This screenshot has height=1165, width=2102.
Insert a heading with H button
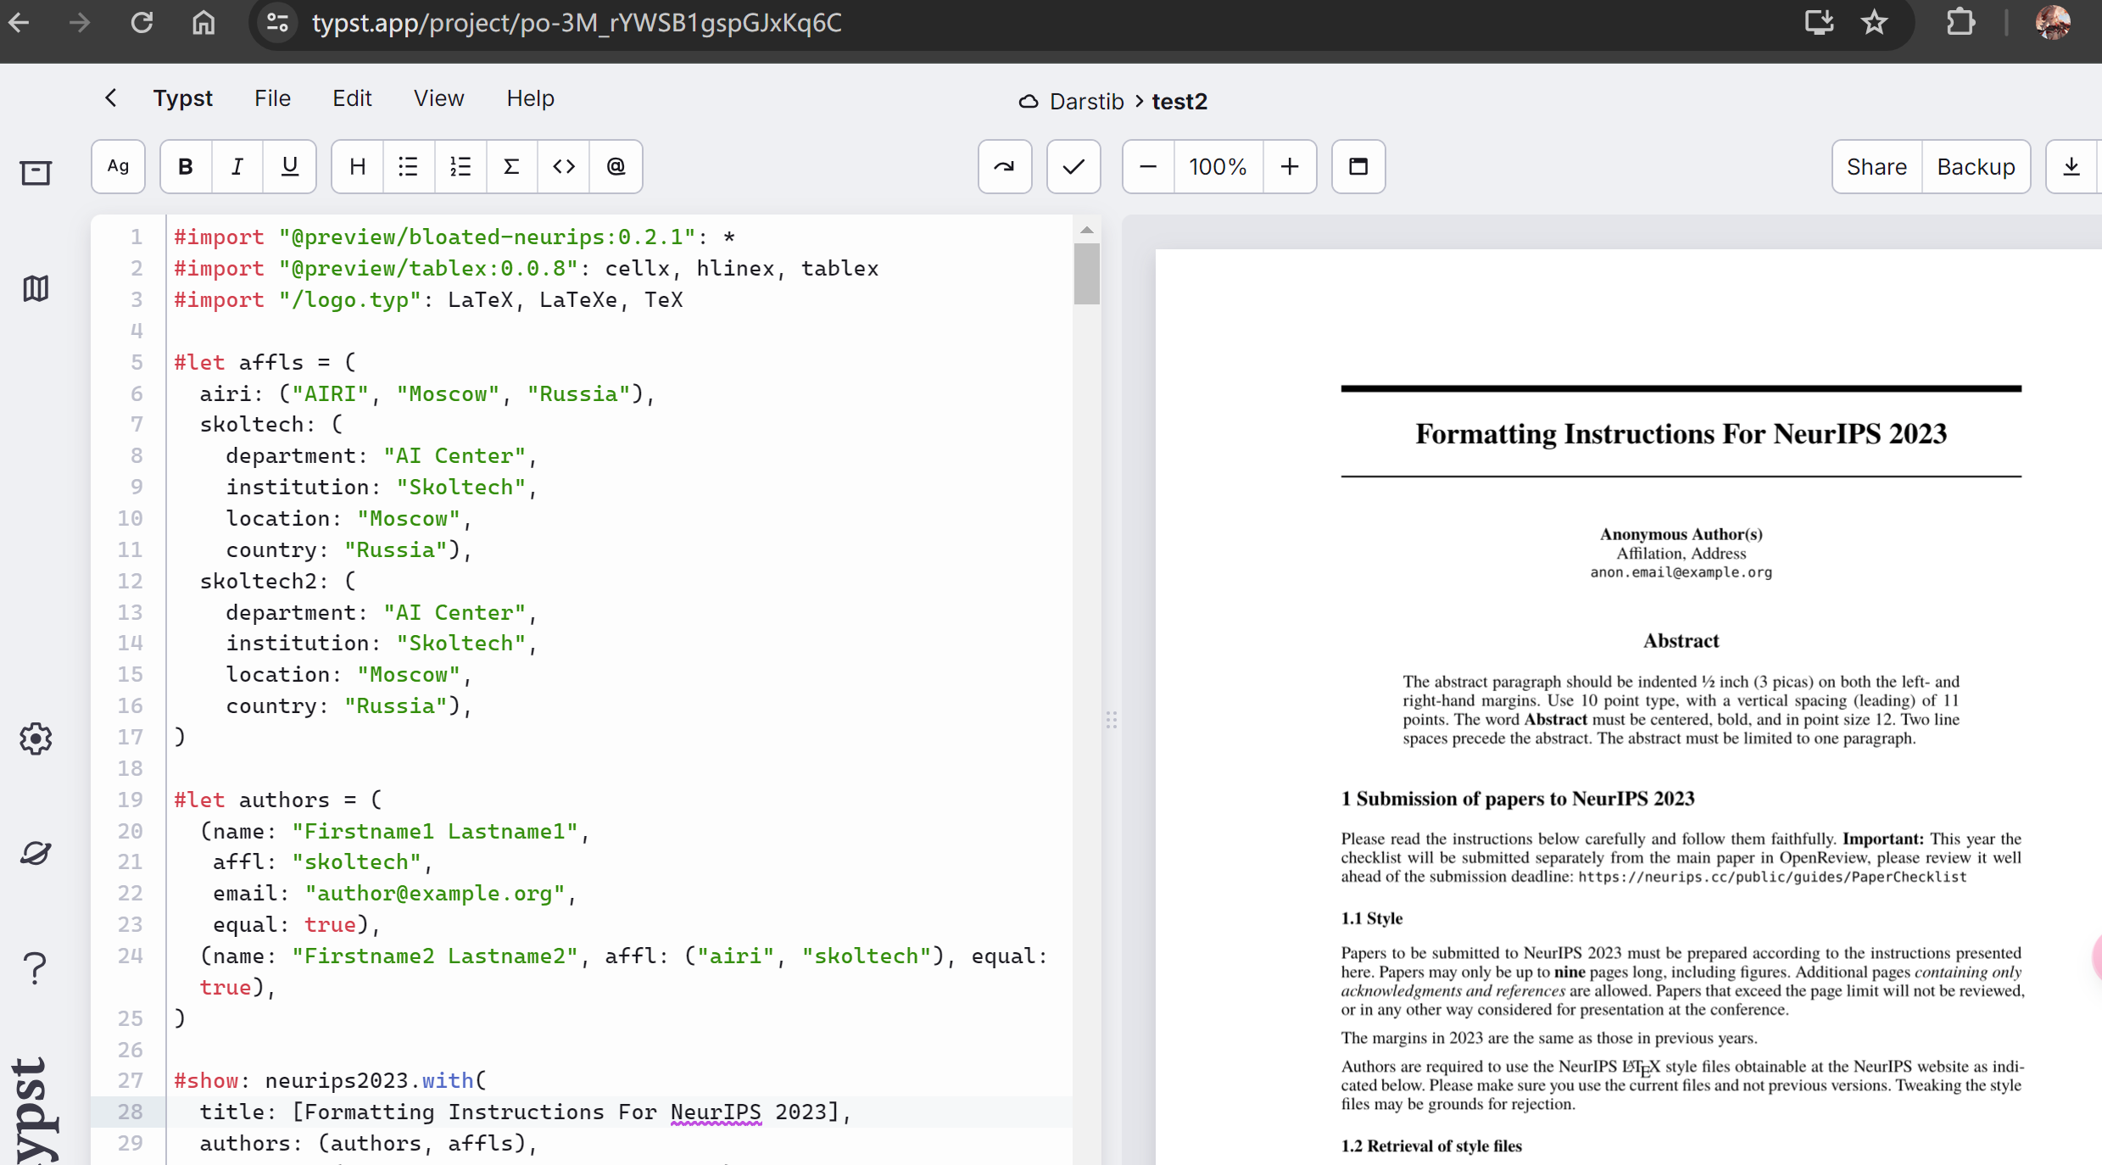coord(358,166)
